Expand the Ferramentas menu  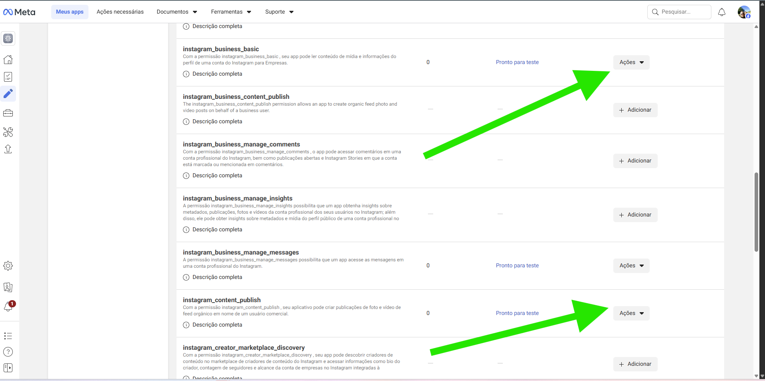pos(231,12)
